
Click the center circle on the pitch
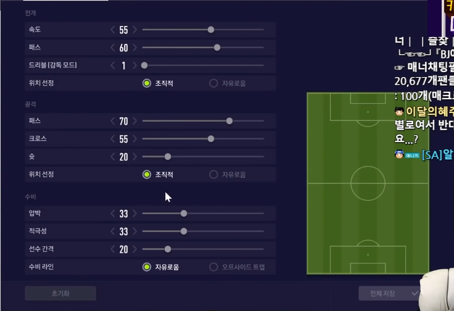coord(368,183)
